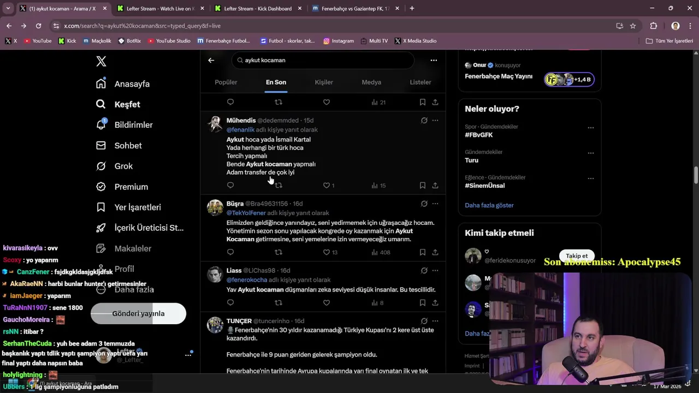Open İçerik Üreticisi Stüdyosu item
Viewport: 699px width, 393px height.
pyautogui.click(x=140, y=228)
